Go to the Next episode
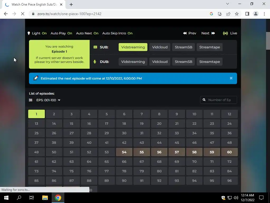Viewport: 270px width, 203px height. (208, 33)
